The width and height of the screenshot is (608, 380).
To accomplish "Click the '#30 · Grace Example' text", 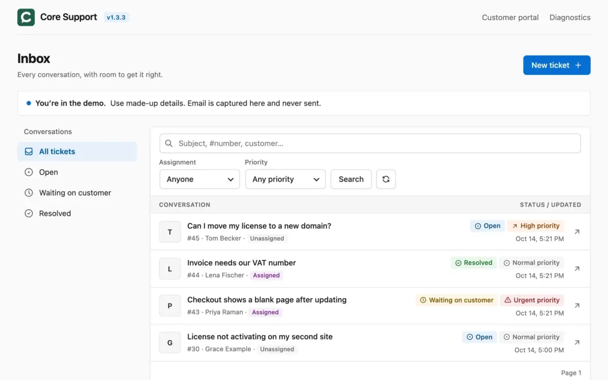I will (219, 350).
